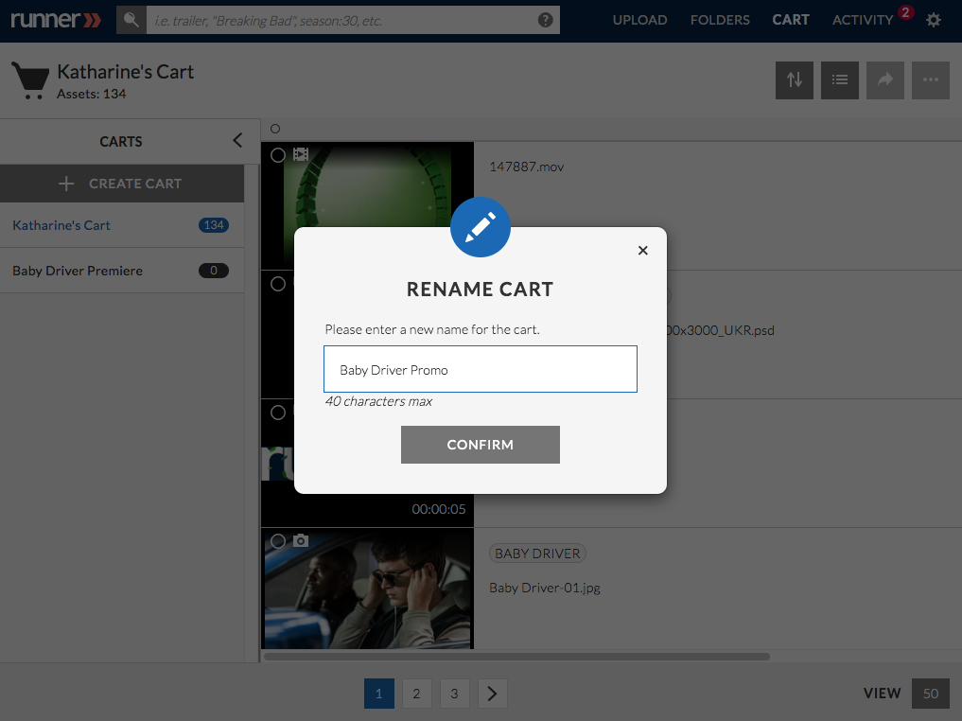Go to page 1

tap(379, 694)
